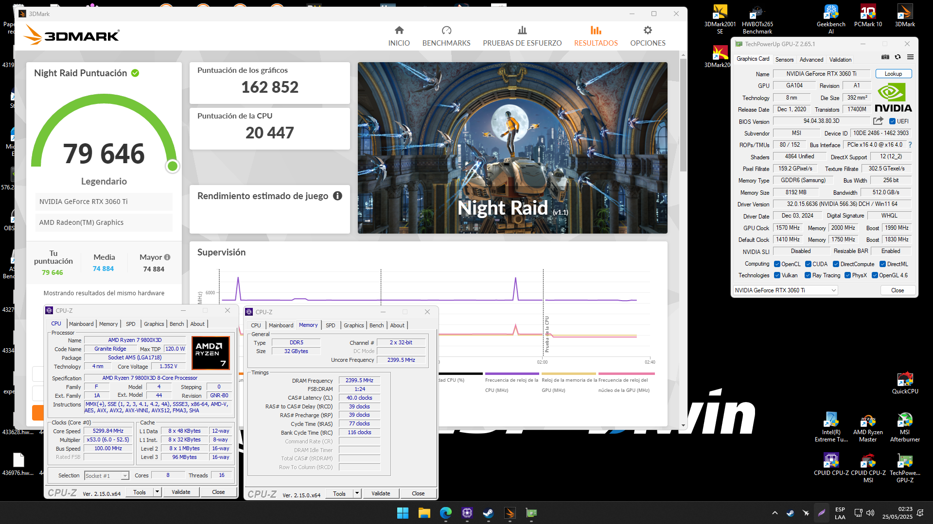Open Mainboard tab in left CPU-Z window
This screenshot has width=933, height=524.
pyautogui.click(x=81, y=324)
